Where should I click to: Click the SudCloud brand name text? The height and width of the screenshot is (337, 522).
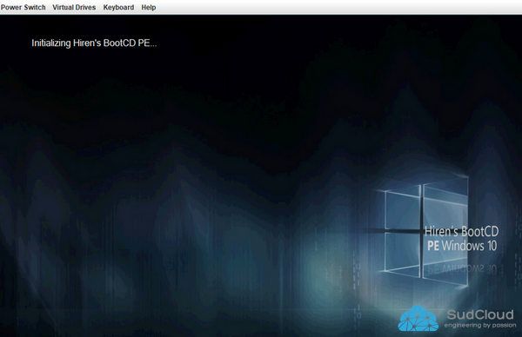pos(480,314)
